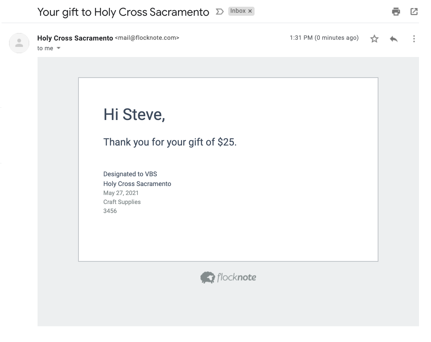Click the 'to me' recipient text
The height and width of the screenshot is (342, 431).
coord(45,48)
